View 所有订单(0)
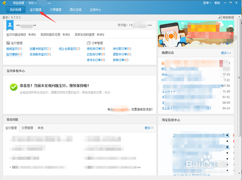242x180 pixels. pos(120,60)
